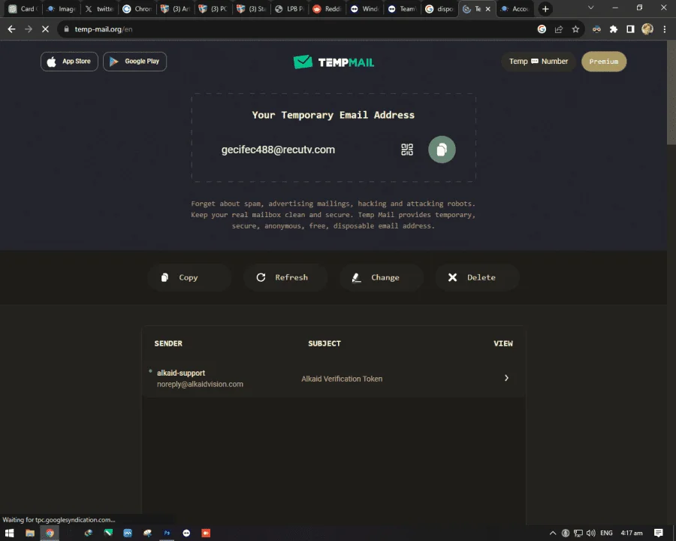Open File Explorer from the taskbar

coord(30,533)
